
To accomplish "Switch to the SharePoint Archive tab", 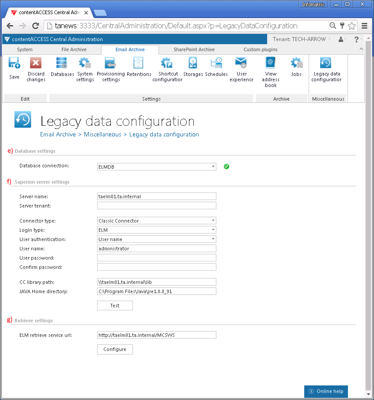I will pos(194,49).
